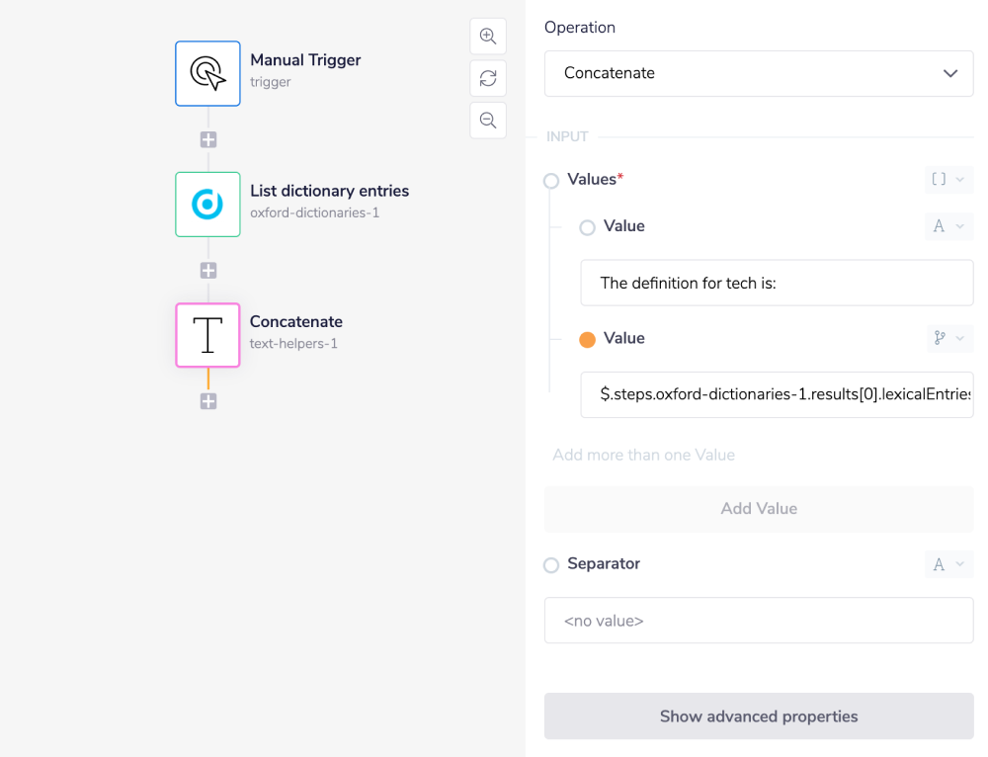
Task: Toggle the orange second Value circle
Action: point(587,339)
